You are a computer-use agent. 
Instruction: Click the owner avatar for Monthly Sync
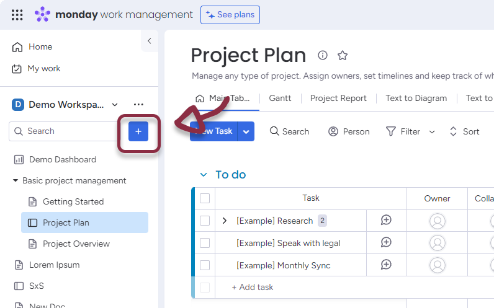(x=438, y=265)
